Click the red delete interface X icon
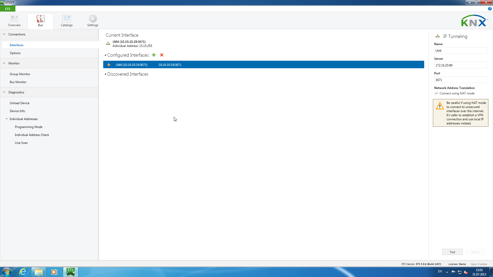 pyautogui.click(x=162, y=55)
